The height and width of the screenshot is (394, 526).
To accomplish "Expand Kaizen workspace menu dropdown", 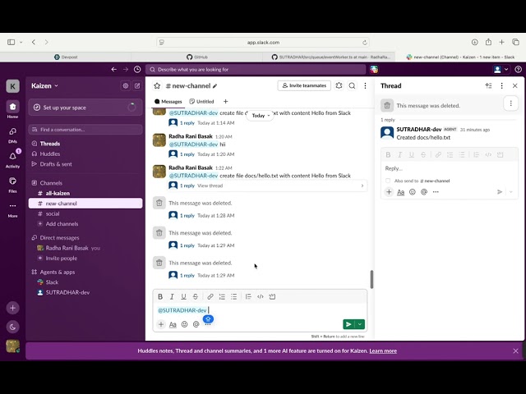I will (x=44, y=85).
